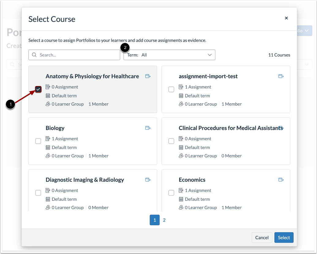Click the search magnifier icon in the modal
The width and height of the screenshot is (317, 254).
[34, 55]
